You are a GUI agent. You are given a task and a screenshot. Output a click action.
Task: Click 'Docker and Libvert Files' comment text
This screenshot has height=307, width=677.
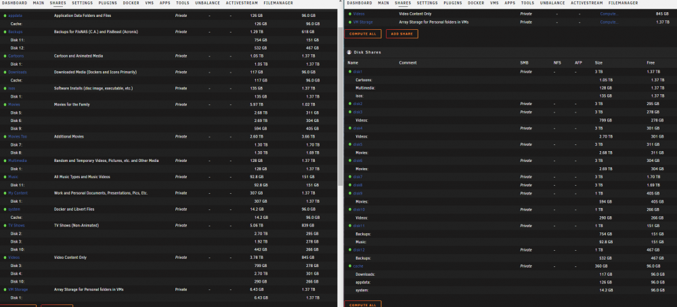[x=73, y=209]
